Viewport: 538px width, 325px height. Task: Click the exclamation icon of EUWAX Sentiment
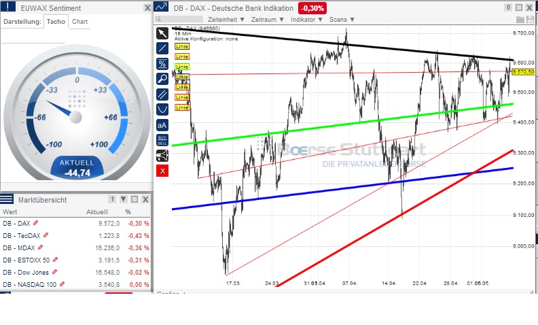pyautogui.click(x=8, y=7)
